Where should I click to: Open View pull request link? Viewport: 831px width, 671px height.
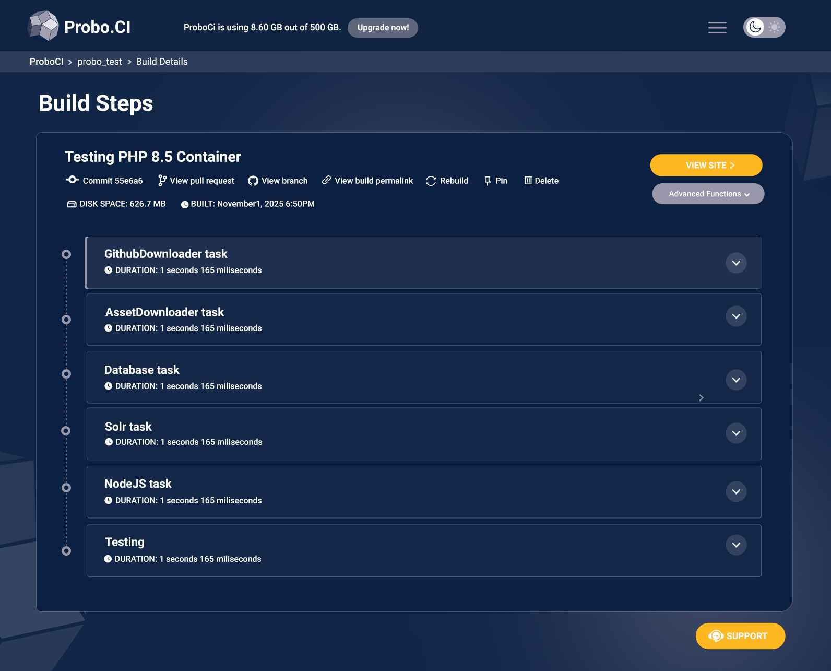pos(202,181)
